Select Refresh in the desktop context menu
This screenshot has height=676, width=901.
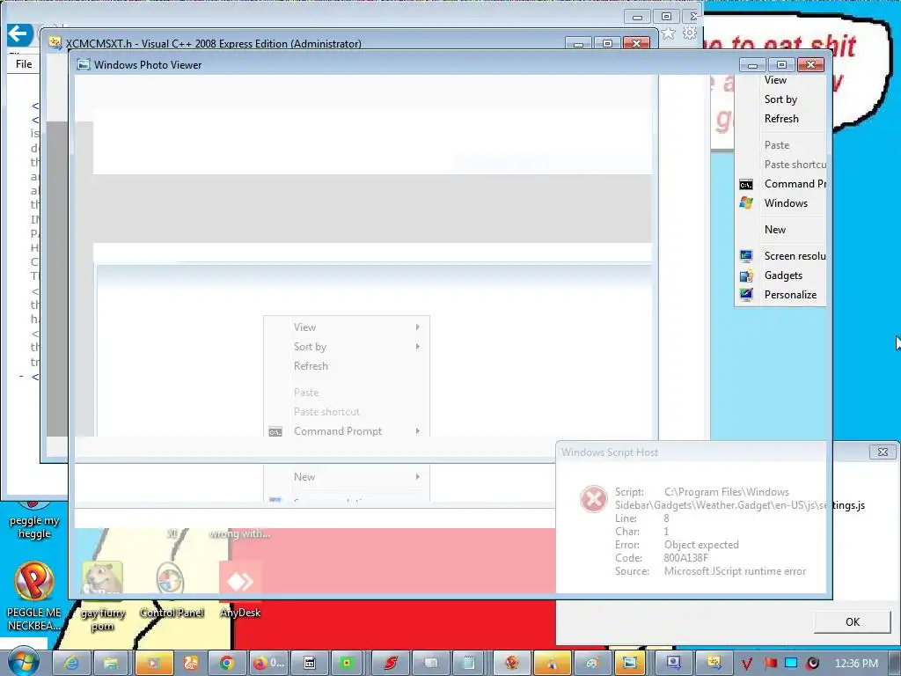(x=781, y=119)
